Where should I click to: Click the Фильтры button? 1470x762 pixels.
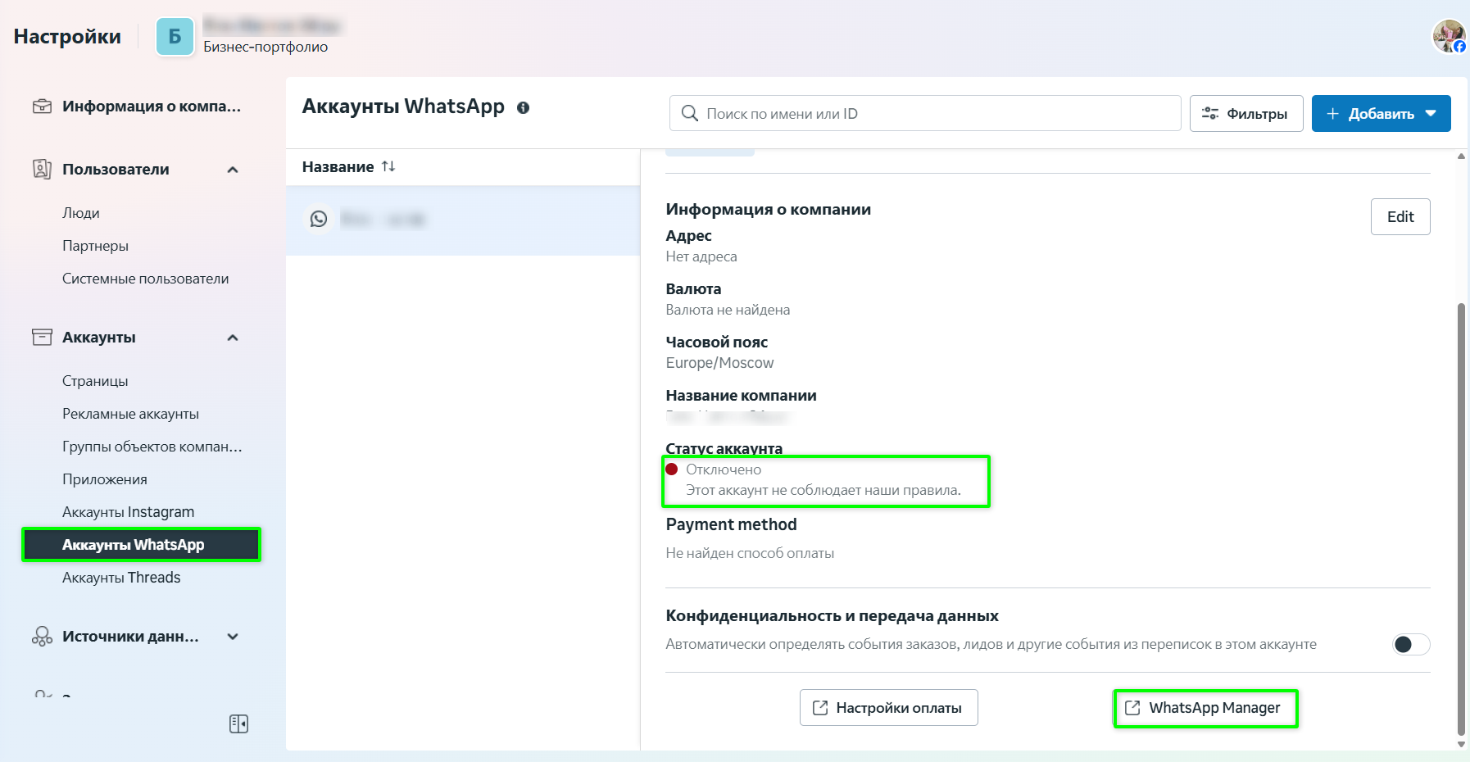(x=1245, y=114)
